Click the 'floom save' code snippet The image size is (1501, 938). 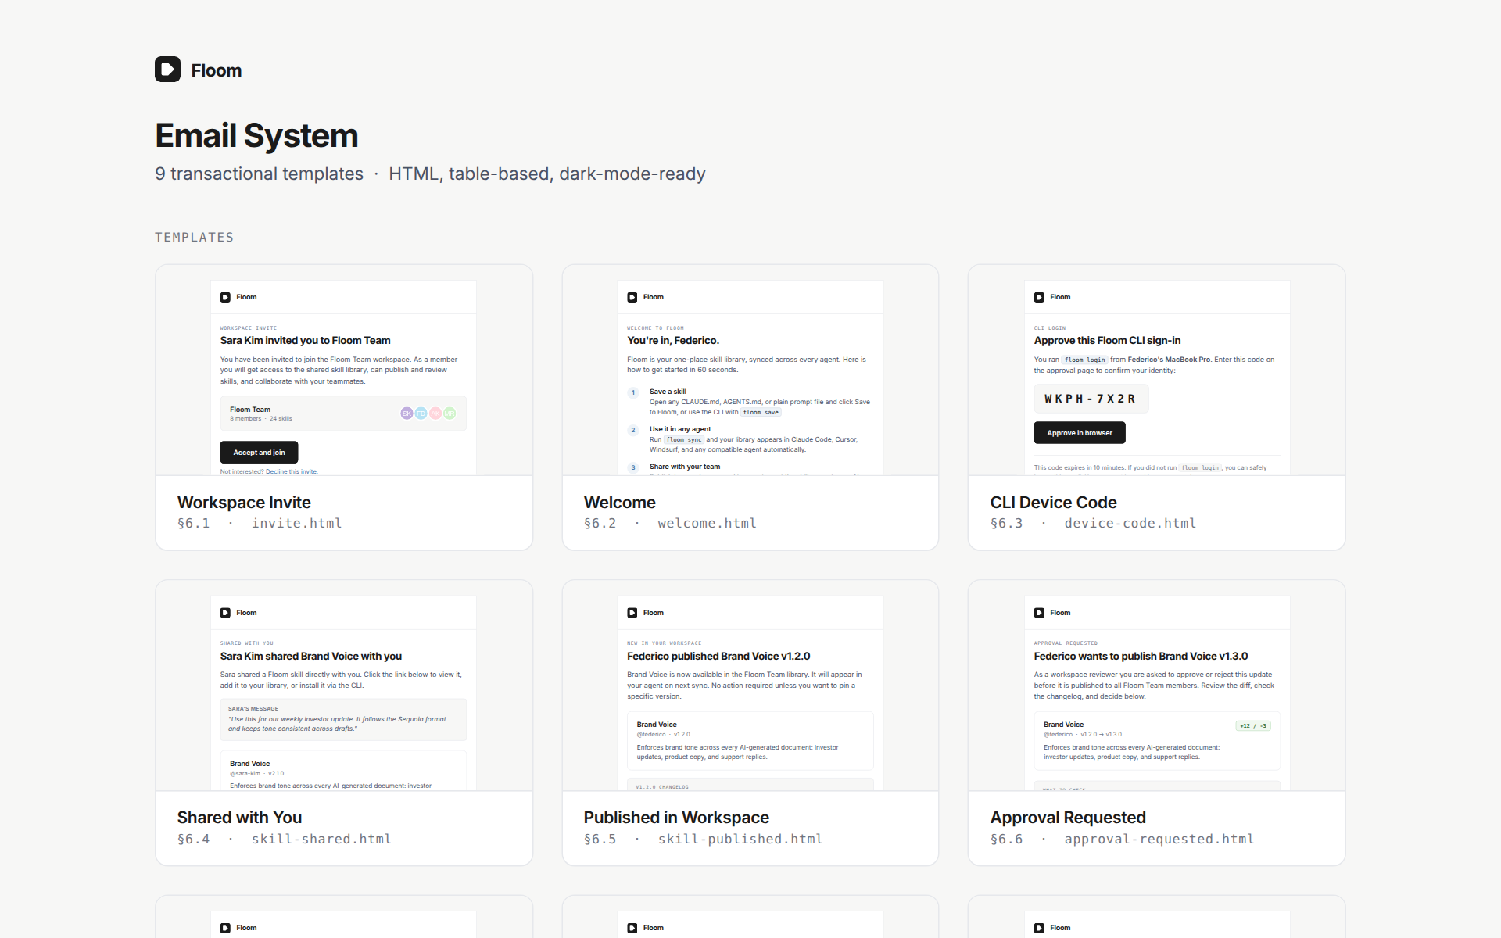761,412
